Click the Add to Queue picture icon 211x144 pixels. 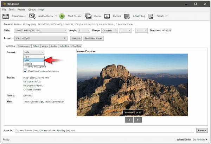click(x=32, y=16)
